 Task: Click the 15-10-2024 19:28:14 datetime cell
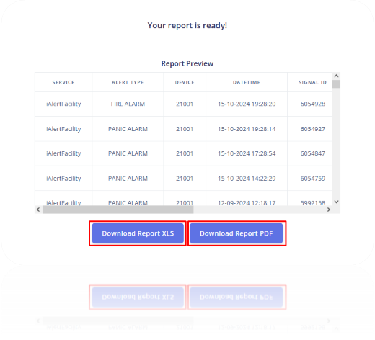coord(247,129)
